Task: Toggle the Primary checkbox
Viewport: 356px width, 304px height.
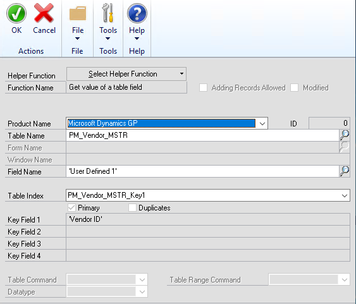Action: (x=71, y=207)
